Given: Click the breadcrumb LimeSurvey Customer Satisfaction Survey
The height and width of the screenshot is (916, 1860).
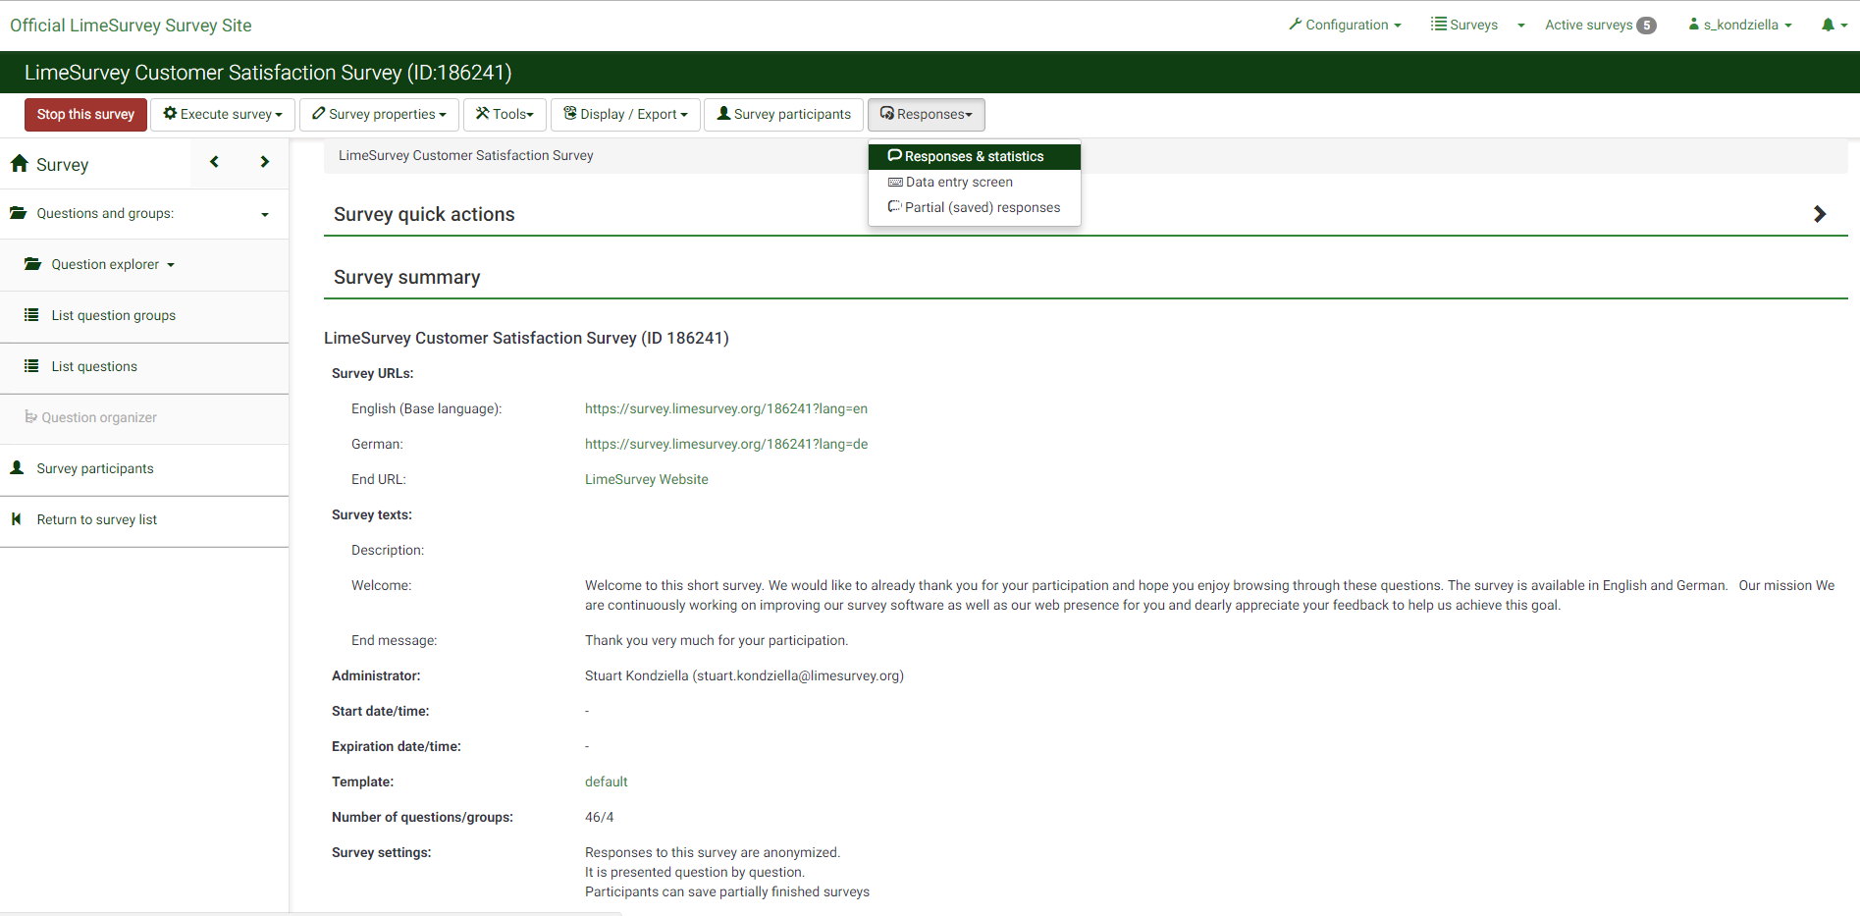Looking at the screenshot, I should (x=465, y=155).
